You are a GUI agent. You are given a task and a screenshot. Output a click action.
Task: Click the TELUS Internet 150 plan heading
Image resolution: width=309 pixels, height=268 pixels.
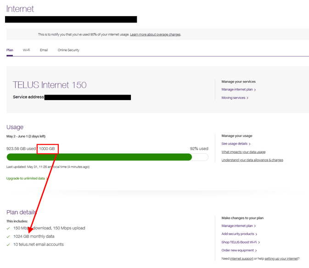(50, 85)
